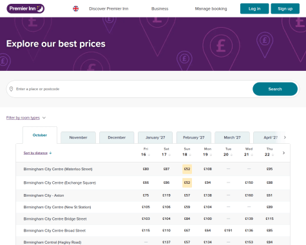Switch to the November tab
The width and height of the screenshot is (306, 245).
[x=78, y=137]
